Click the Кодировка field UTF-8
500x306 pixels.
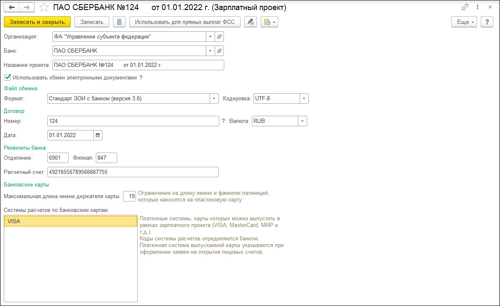[x=277, y=99]
